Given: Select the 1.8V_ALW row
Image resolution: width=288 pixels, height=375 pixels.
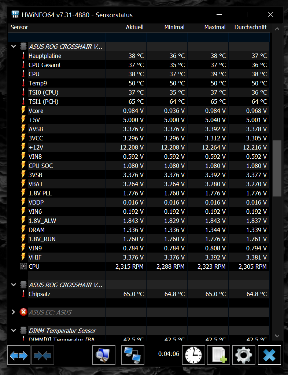Looking at the screenshot, I should [x=139, y=221].
